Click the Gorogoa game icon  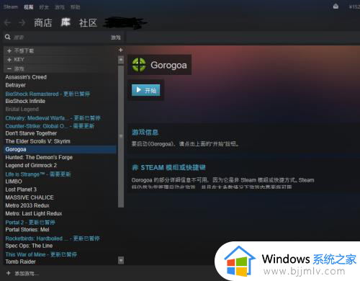(139, 65)
